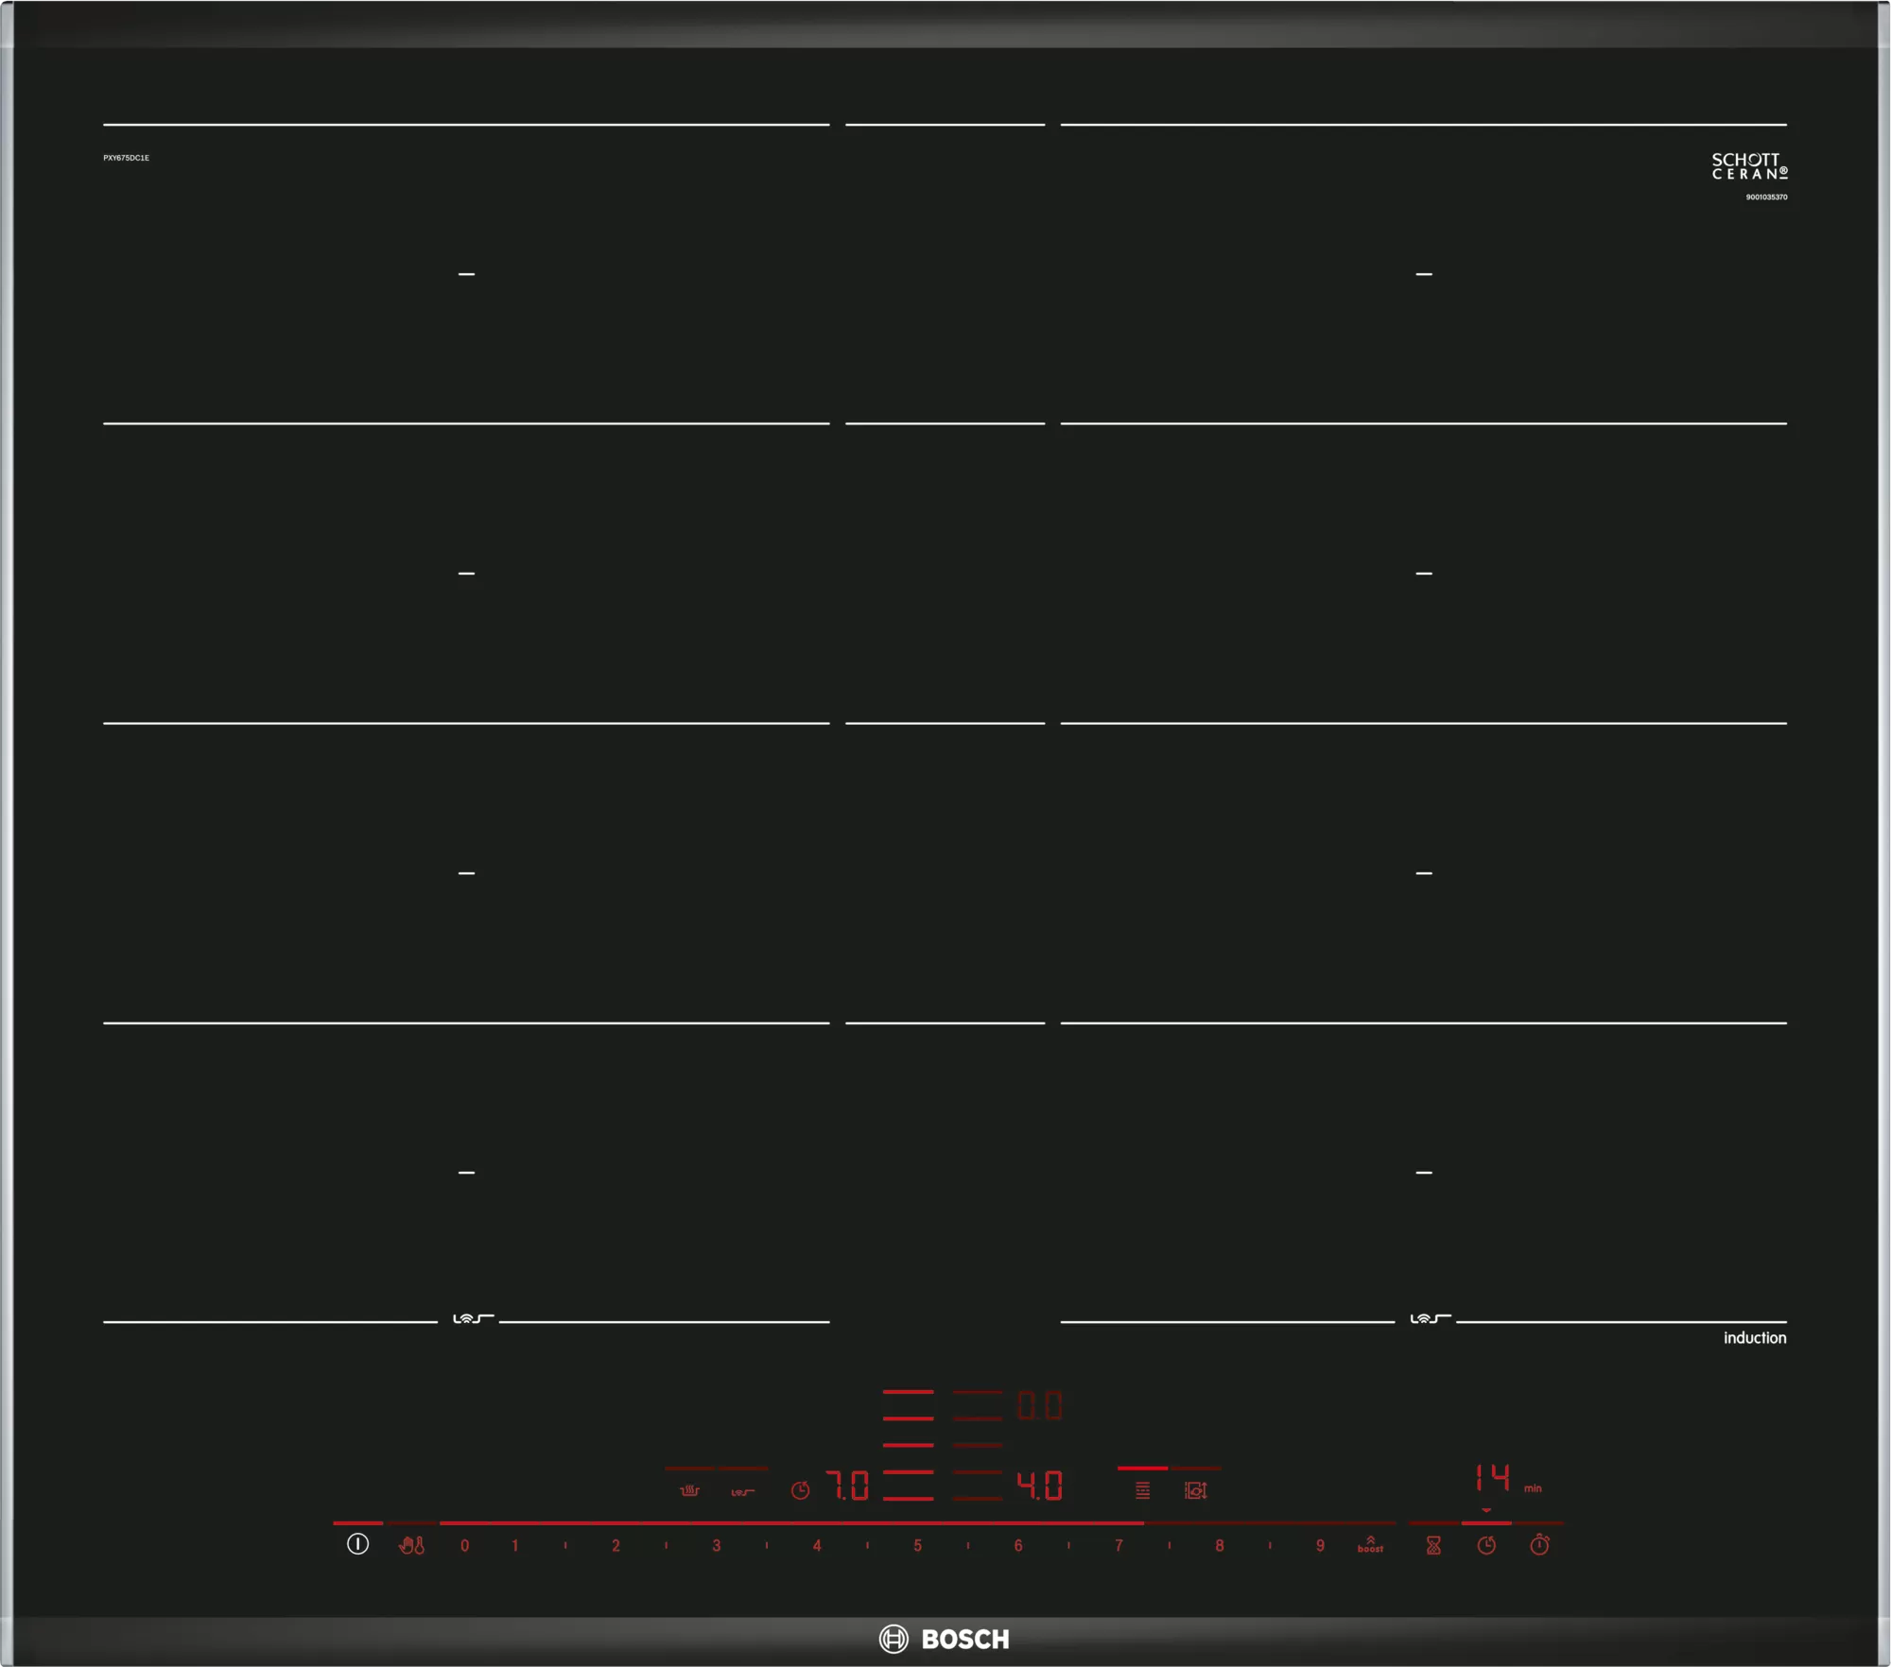Tap the MoveMode arrows icon

coord(1196,1490)
